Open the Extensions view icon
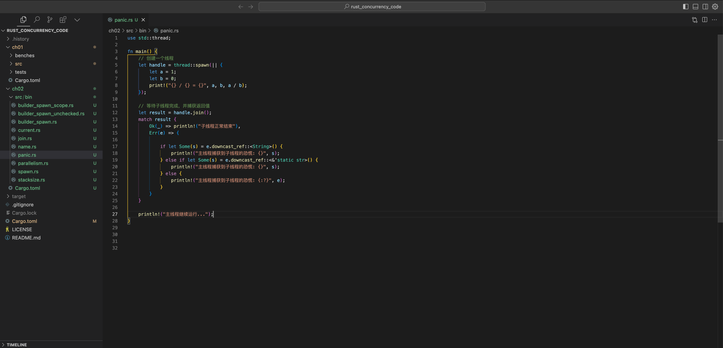The width and height of the screenshot is (723, 348). coord(63,20)
